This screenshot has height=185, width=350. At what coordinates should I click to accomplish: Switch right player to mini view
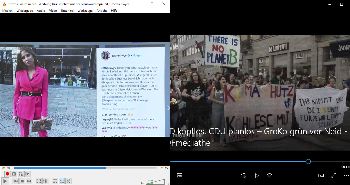pyautogui.click(x=321, y=176)
